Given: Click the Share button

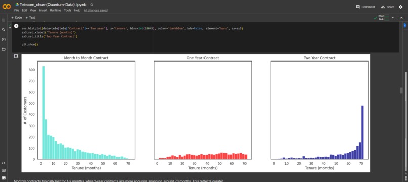Looking at the screenshot, I should [x=387, y=7].
